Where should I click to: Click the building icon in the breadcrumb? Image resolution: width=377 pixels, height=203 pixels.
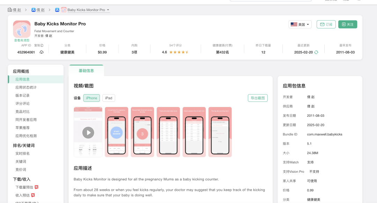(10, 10)
